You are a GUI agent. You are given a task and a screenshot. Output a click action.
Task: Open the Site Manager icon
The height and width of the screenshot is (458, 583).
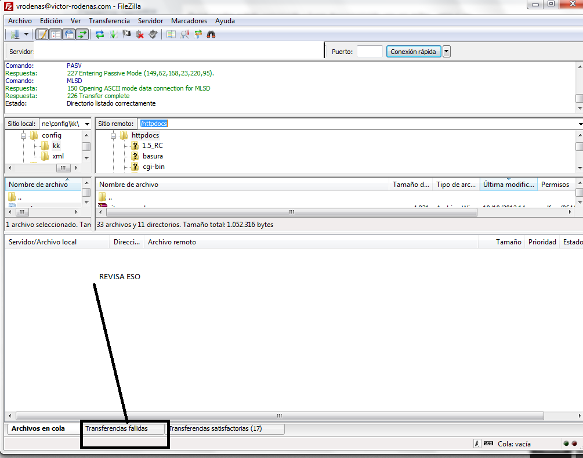tap(15, 35)
